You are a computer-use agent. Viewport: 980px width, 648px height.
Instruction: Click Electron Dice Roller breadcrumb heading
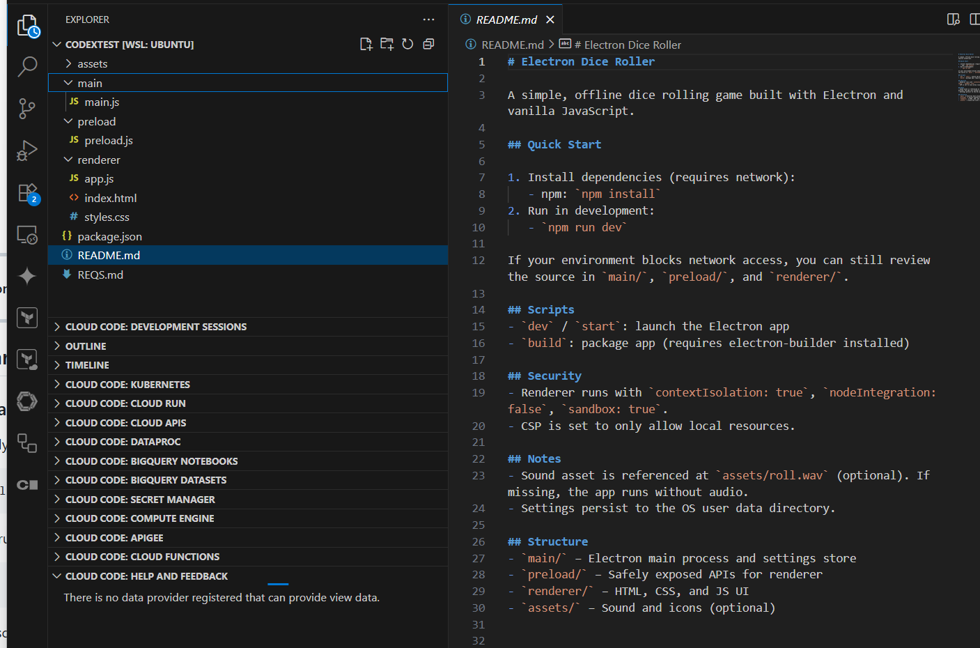[x=628, y=45]
